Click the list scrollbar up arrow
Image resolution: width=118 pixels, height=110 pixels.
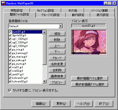(45, 32)
